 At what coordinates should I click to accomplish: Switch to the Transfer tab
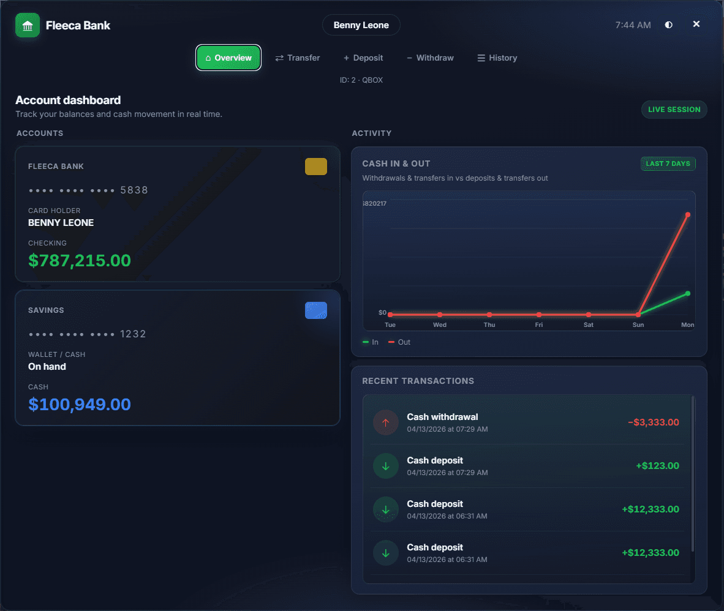pos(298,58)
